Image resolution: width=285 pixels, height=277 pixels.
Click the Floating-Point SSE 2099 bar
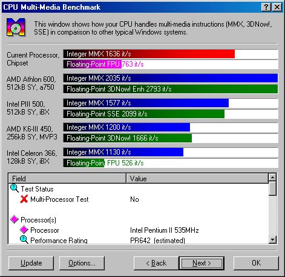pos(144,114)
